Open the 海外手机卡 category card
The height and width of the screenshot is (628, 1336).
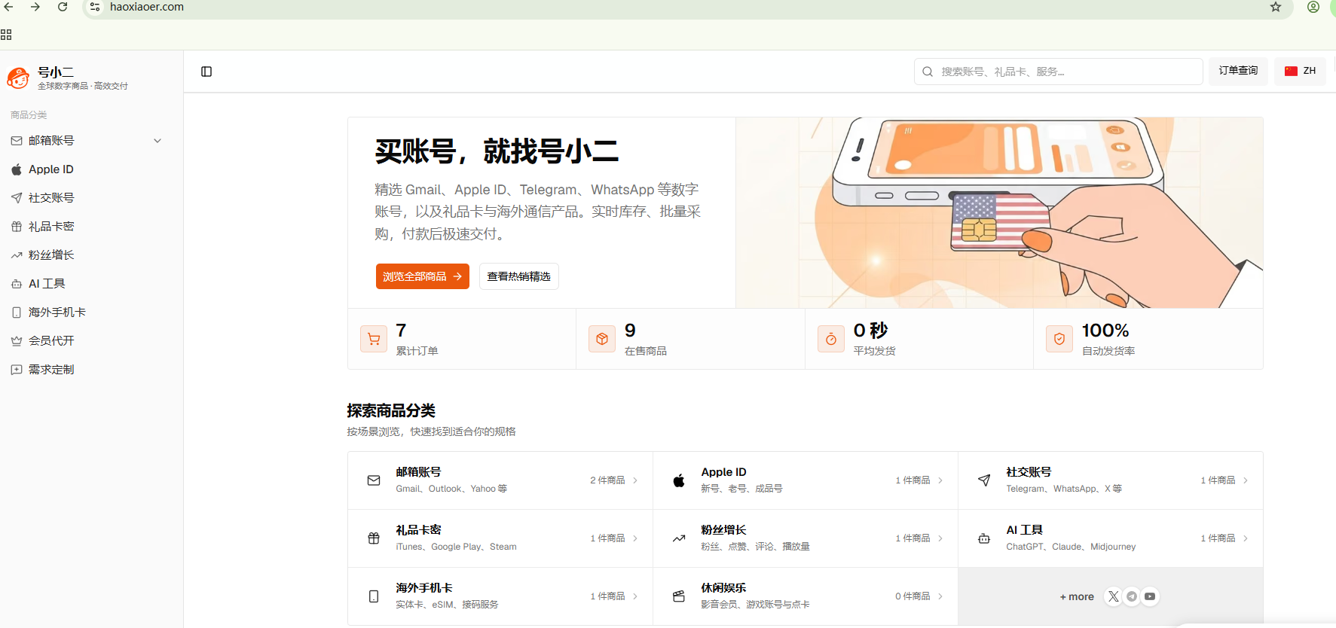pyautogui.click(x=500, y=596)
